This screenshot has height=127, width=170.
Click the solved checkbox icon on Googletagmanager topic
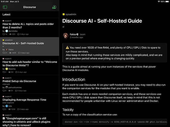pos(4,118)
